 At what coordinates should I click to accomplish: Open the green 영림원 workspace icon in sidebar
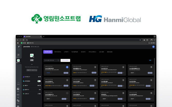click(x=18, y=61)
